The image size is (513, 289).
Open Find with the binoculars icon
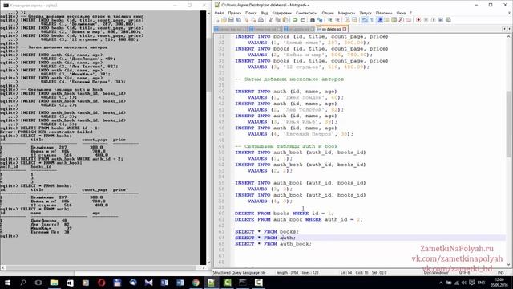coord(313,20)
